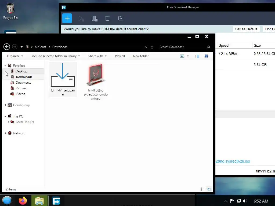
Task: Launch Firefox from taskbar
Action: click(x=23, y=201)
